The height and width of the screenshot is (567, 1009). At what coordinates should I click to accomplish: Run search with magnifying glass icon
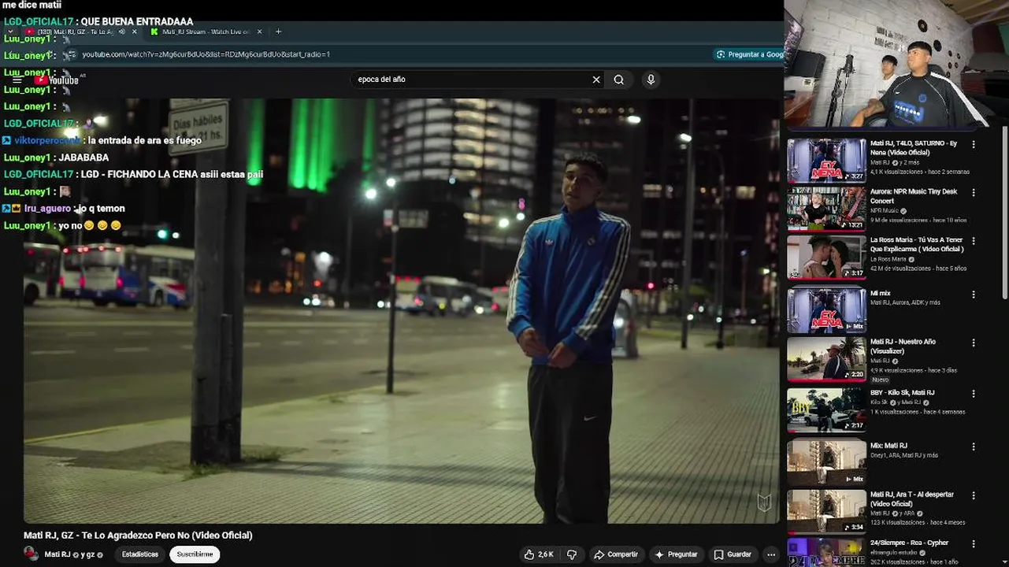click(x=619, y=80)
